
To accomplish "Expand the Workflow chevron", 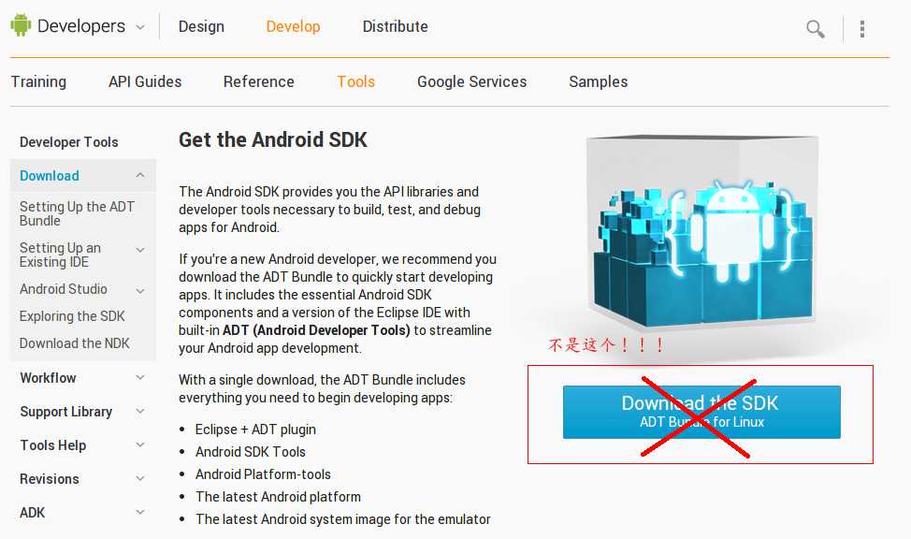I will pyautogui.click(x=140, y=377).
